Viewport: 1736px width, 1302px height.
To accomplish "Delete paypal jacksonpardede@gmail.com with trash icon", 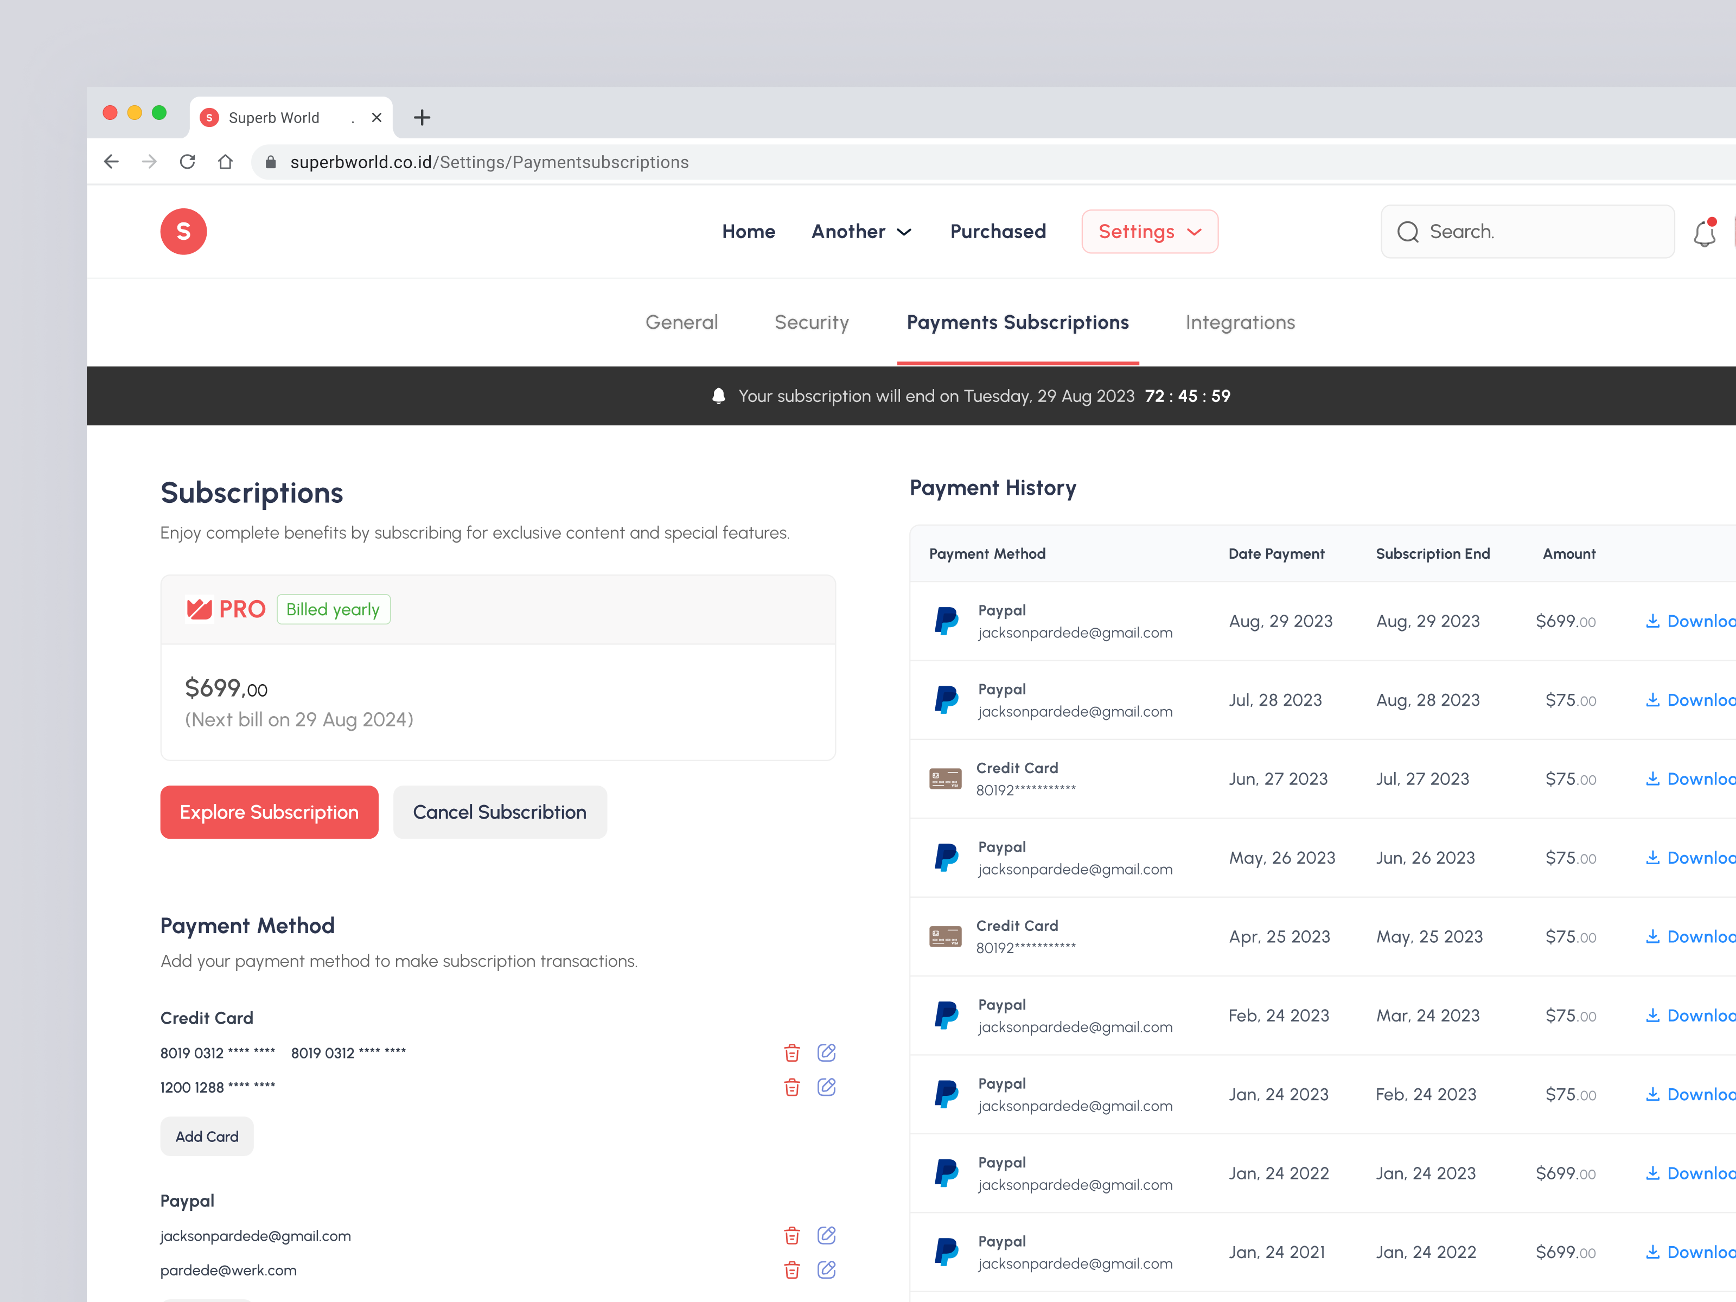I will 792,1235.
